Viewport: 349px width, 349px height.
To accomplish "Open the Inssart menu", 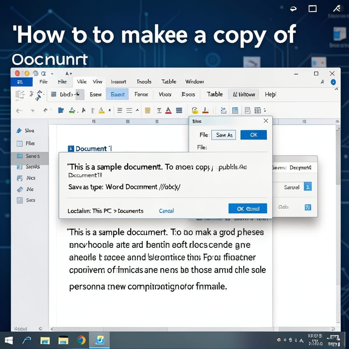I will pyautogui.click(x=119, y=82).
